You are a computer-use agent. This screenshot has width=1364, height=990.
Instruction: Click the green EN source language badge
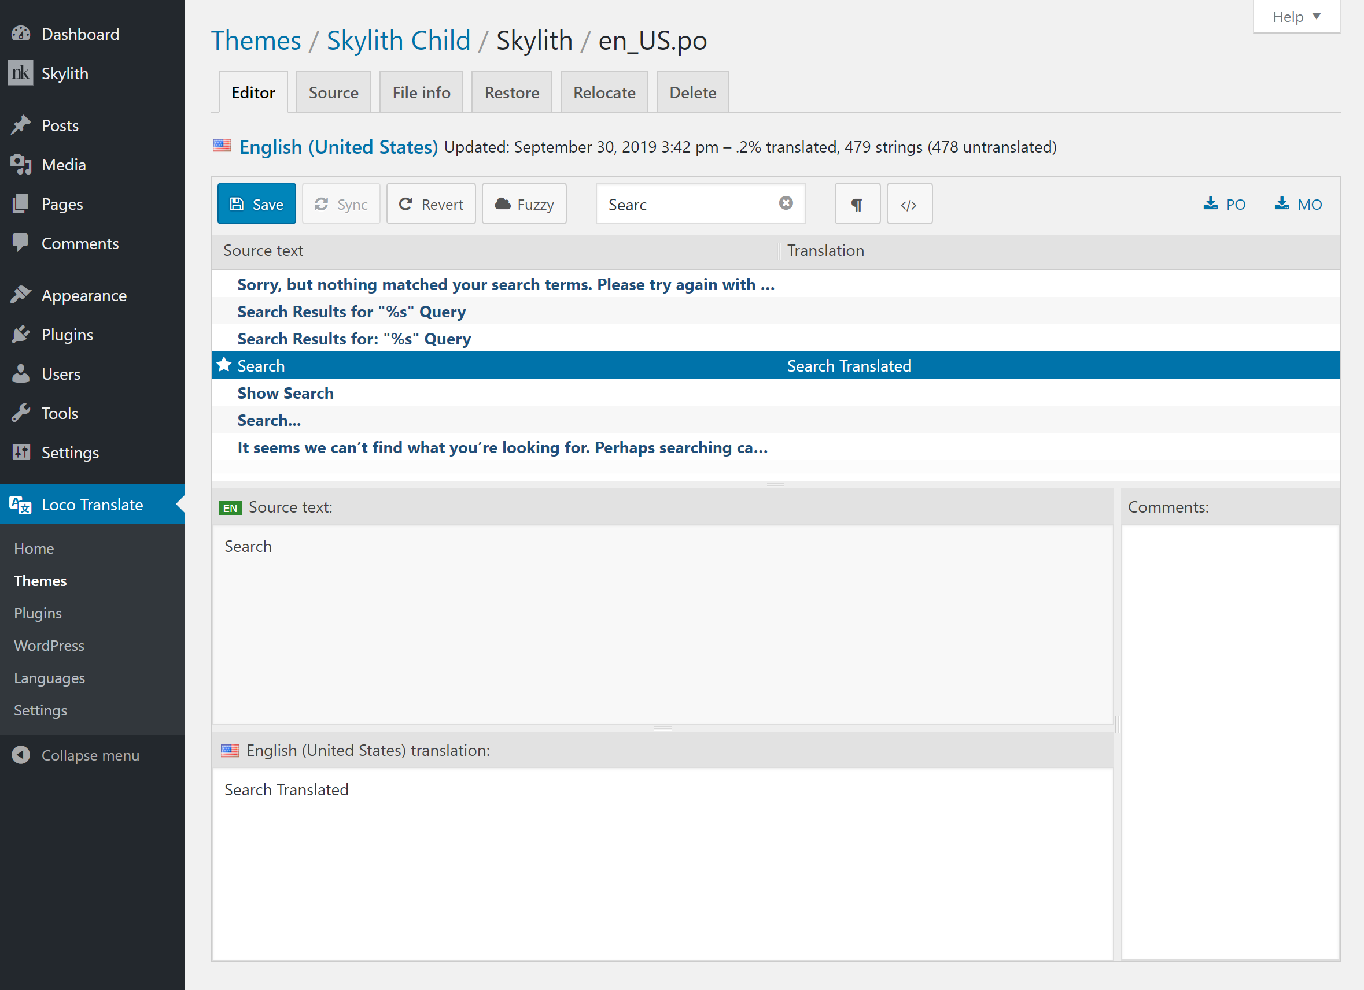tap(230, 507)
